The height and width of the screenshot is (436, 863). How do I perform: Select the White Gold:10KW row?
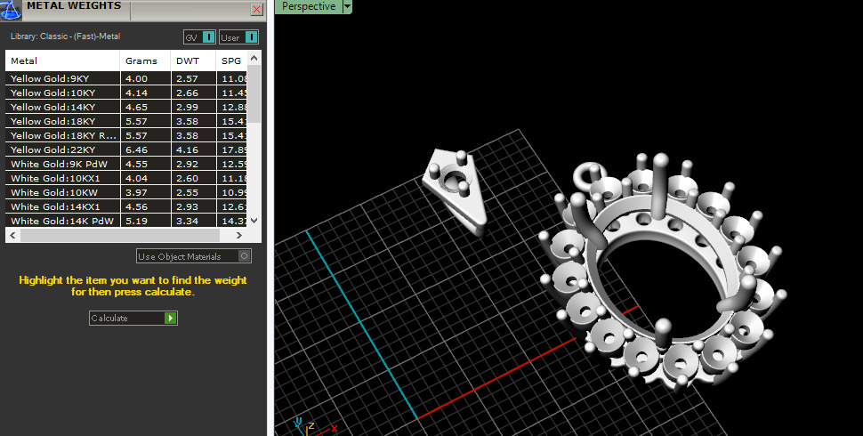pyautogui.click(x=126, y=192)
